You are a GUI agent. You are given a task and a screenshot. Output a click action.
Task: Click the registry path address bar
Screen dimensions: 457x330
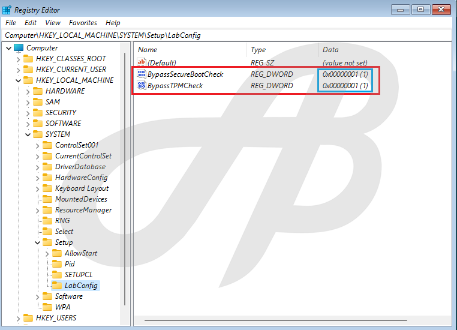coord(227,35)
